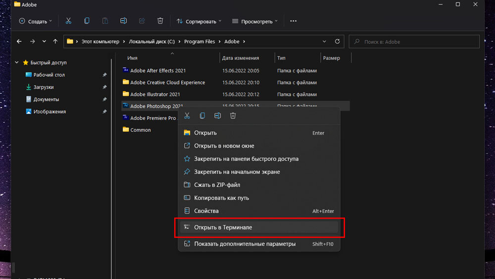
Task: Choose Копировать как путь
Action: tap(259, 198)
